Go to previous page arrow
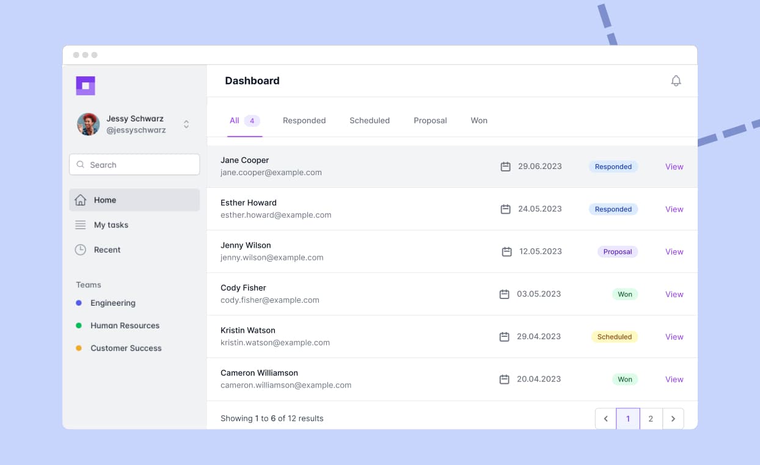The image size is (760, 465). tap(605, 419)
